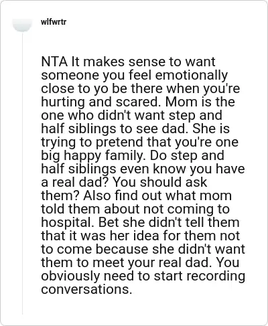Screen dimensions: 268x326
Task: Collapse the comment using the vertical thread line
Action: [x=22, y=173]
